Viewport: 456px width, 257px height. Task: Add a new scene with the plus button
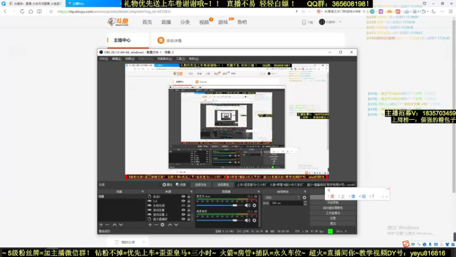[101, 224]
